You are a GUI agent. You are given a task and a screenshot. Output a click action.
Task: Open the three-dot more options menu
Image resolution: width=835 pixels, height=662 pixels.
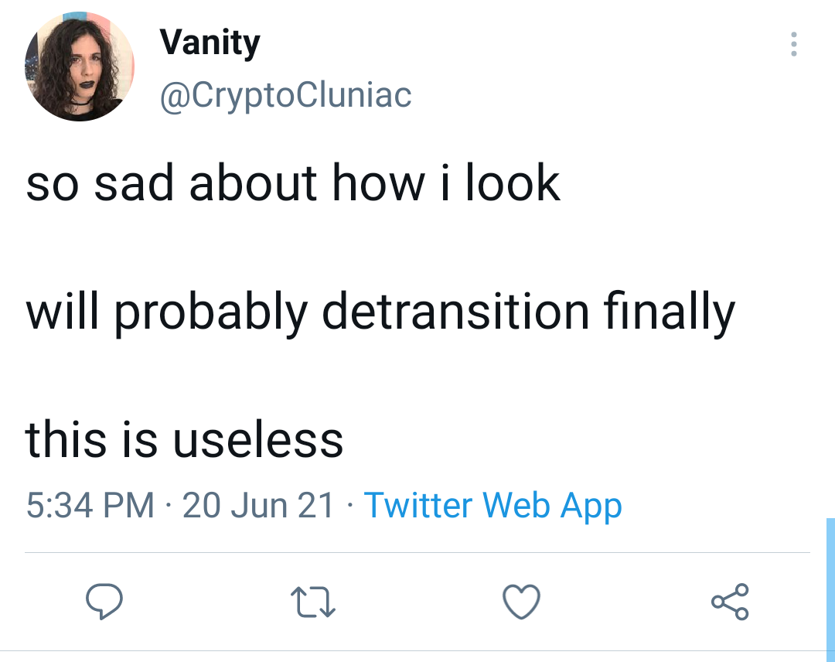(793, 44)
